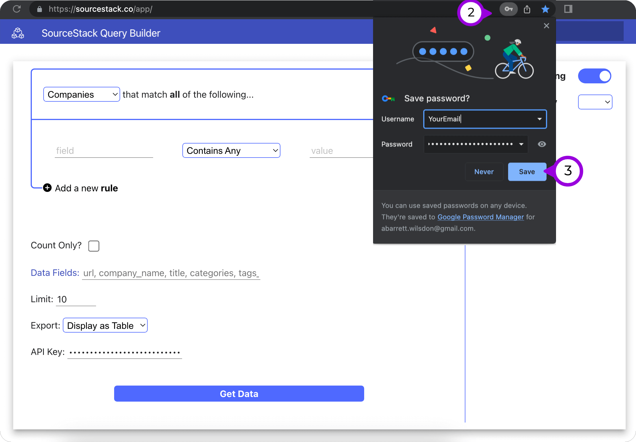Click the Google Password Manager key logo
The height and width of the screenshot is (442, 636).
click(x=388, y=99)
